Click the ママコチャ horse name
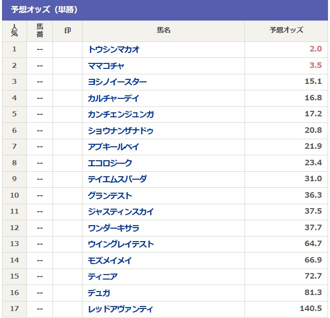The image size is (330, 318). click(x=106, y=65)
